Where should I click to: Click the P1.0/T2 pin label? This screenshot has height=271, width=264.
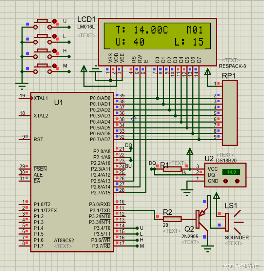click(42, 204)
